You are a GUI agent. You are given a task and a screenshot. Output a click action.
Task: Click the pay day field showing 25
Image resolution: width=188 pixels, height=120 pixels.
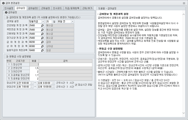tap(49, 22)
